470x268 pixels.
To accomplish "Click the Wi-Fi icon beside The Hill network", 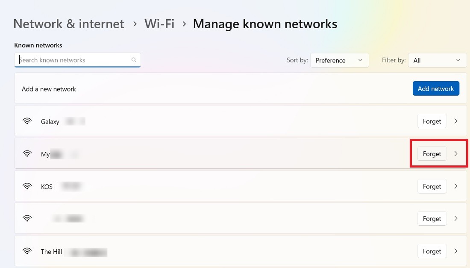I will tap(27, 251).
